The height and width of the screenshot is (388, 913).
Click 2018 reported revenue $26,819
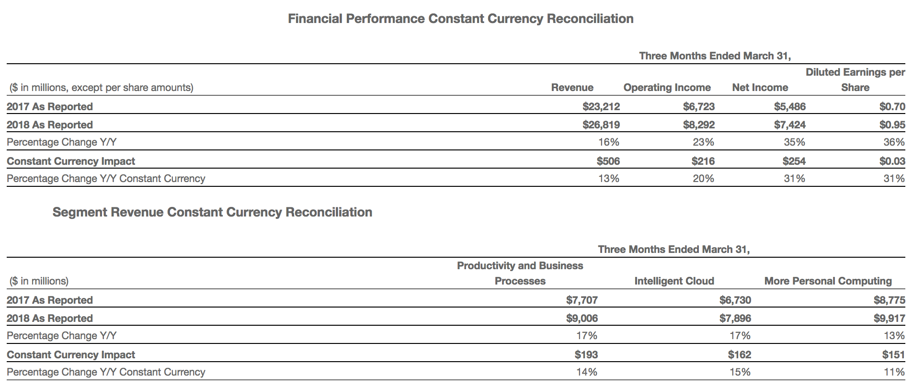click(x=601, y=125)
